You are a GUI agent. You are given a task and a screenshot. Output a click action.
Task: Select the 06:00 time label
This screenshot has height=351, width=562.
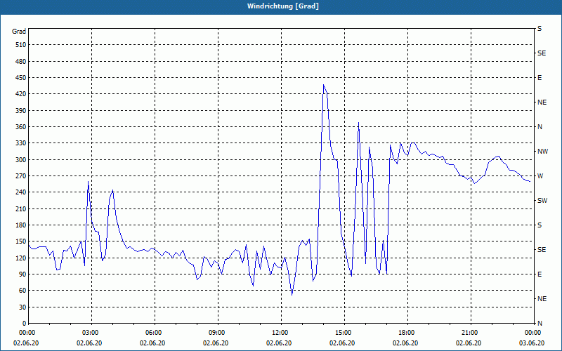(x=155, y=333)
